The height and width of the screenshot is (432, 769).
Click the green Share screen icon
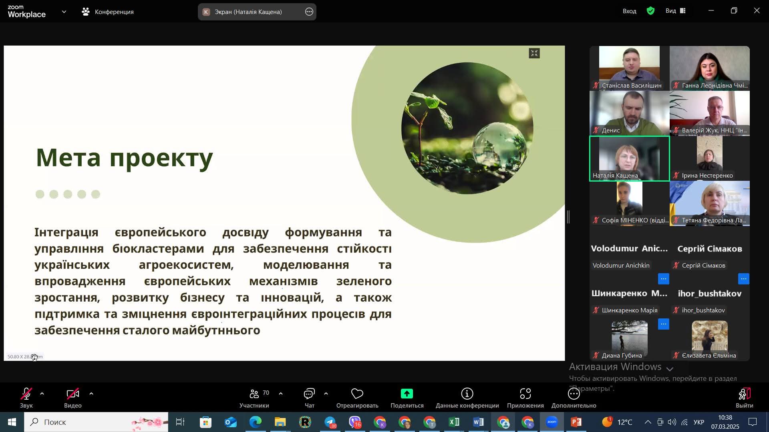407,394
